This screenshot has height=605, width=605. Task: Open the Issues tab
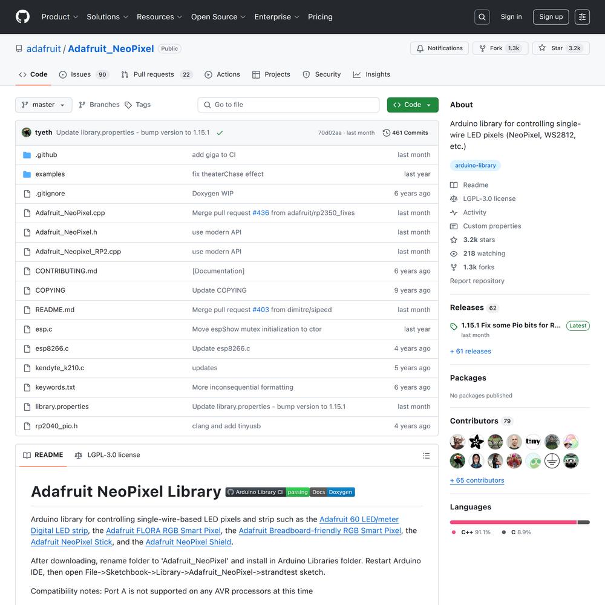(83, 74)
